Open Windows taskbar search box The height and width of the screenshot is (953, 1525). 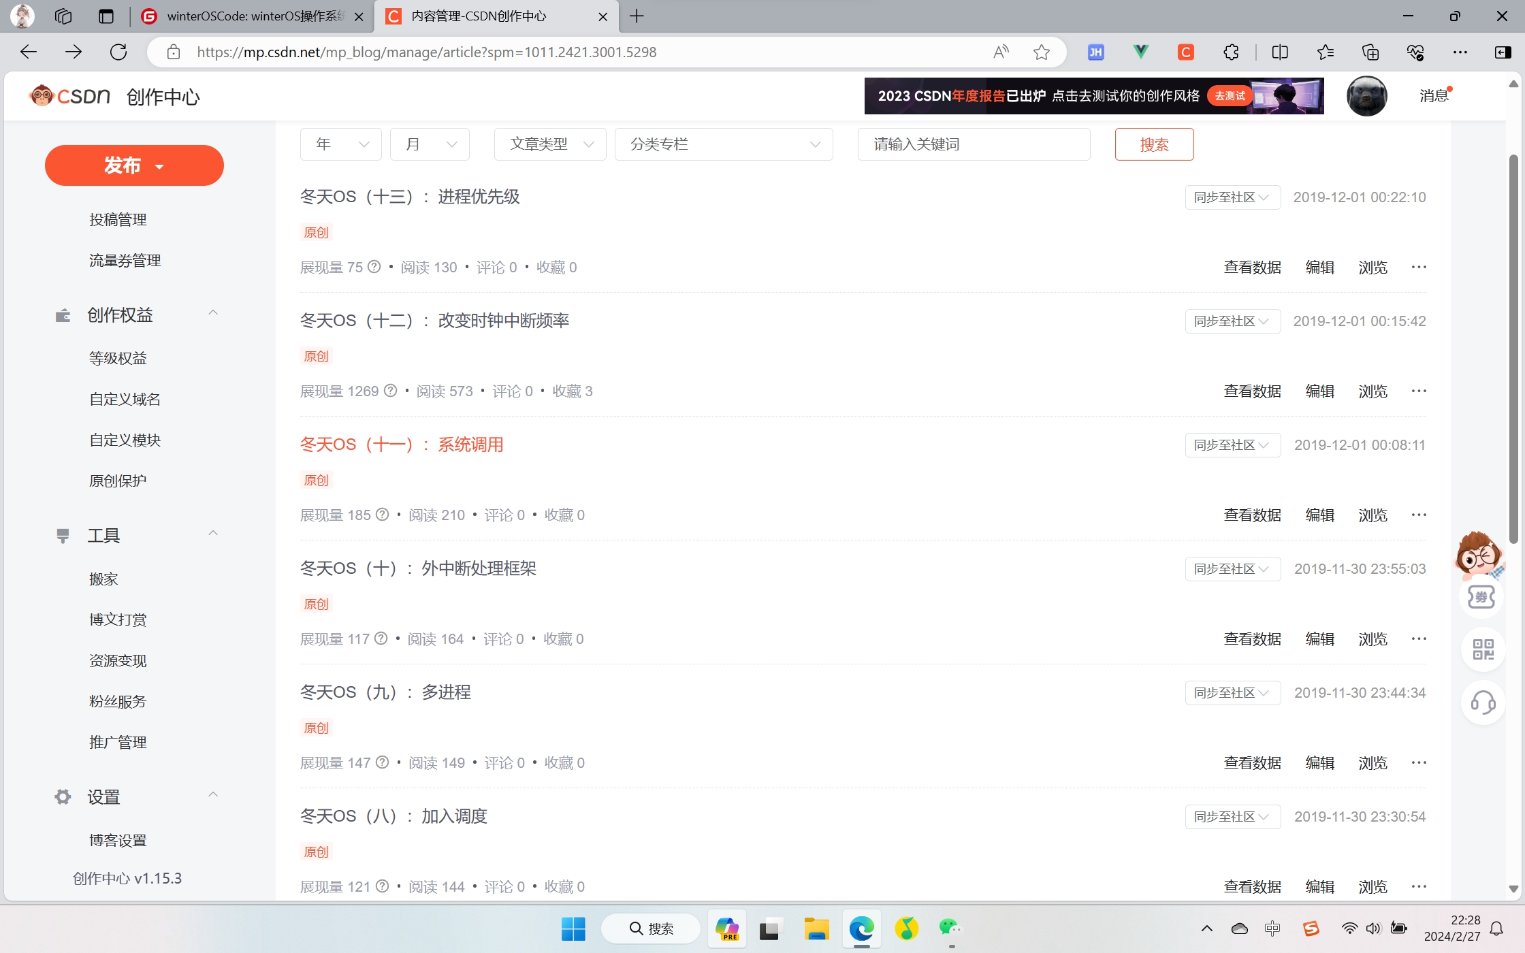[x=651, y=928]
